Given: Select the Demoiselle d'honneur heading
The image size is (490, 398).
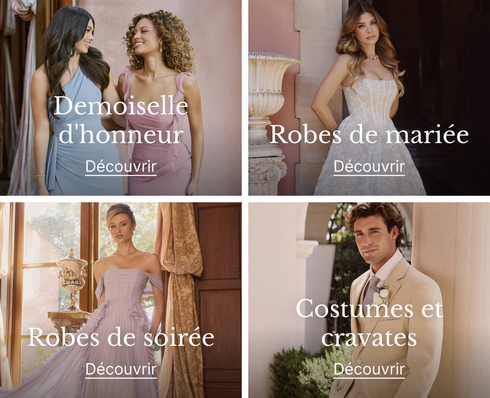Looking at the screenshot, I should point(121,120).
